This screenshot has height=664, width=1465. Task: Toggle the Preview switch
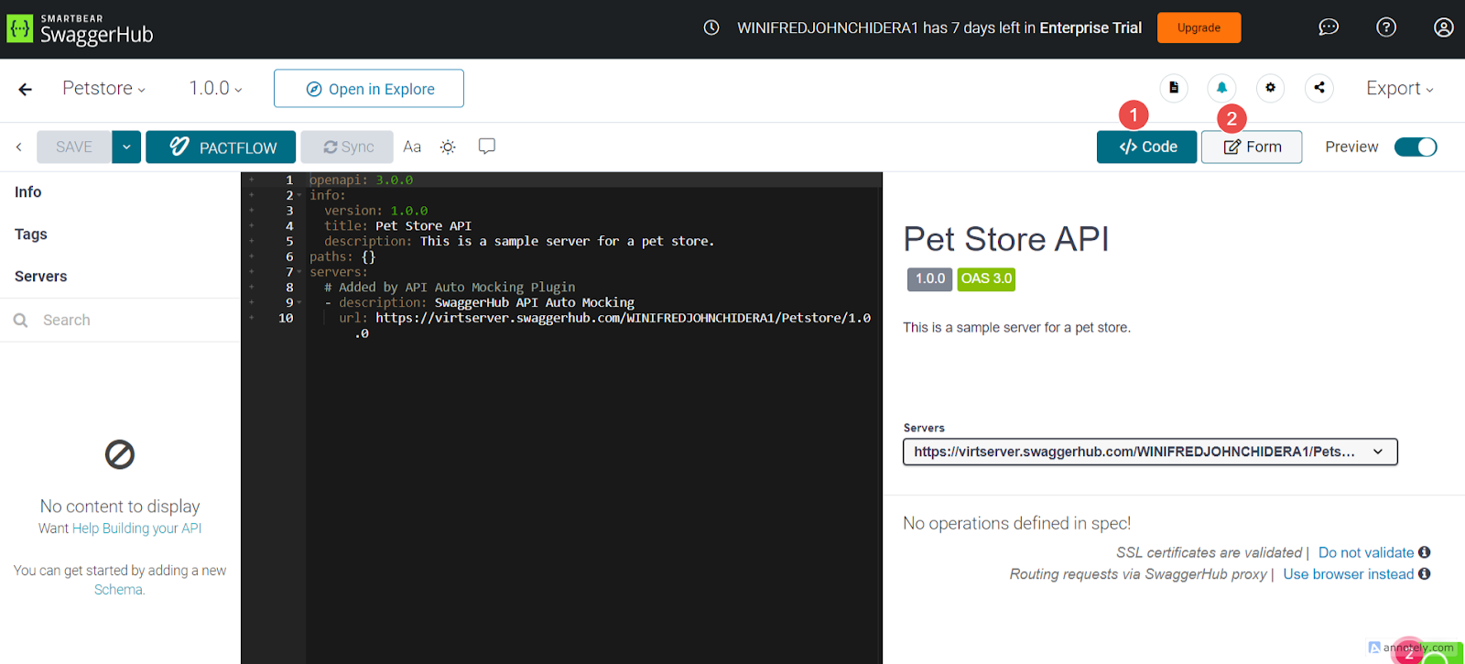click(1416, 147)
